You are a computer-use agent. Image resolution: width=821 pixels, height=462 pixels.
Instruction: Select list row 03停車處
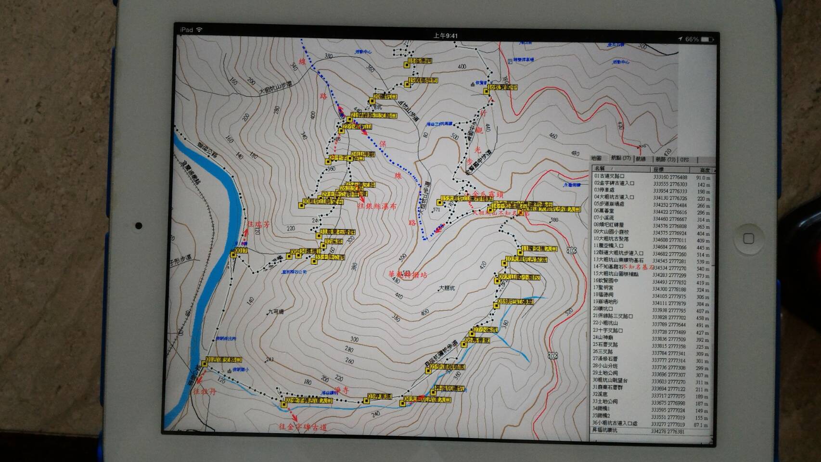[x=652, y=191]
